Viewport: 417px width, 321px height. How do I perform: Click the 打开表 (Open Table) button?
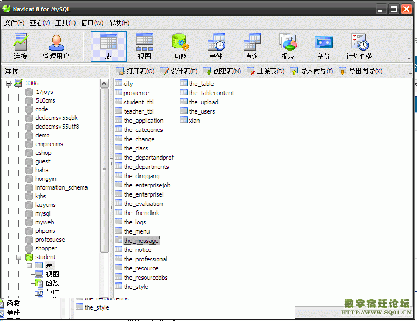coord(135,71)
